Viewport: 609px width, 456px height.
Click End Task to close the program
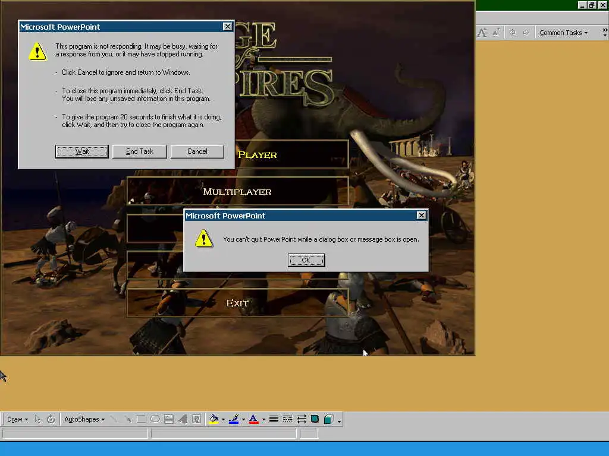(139, 151)
